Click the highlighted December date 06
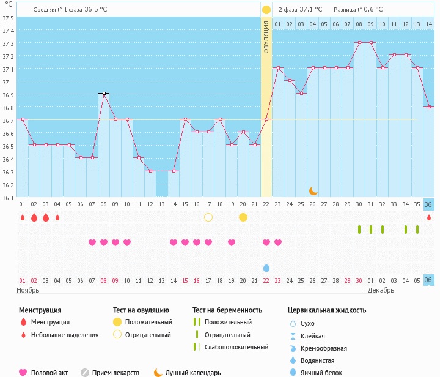 click(429, 280)
